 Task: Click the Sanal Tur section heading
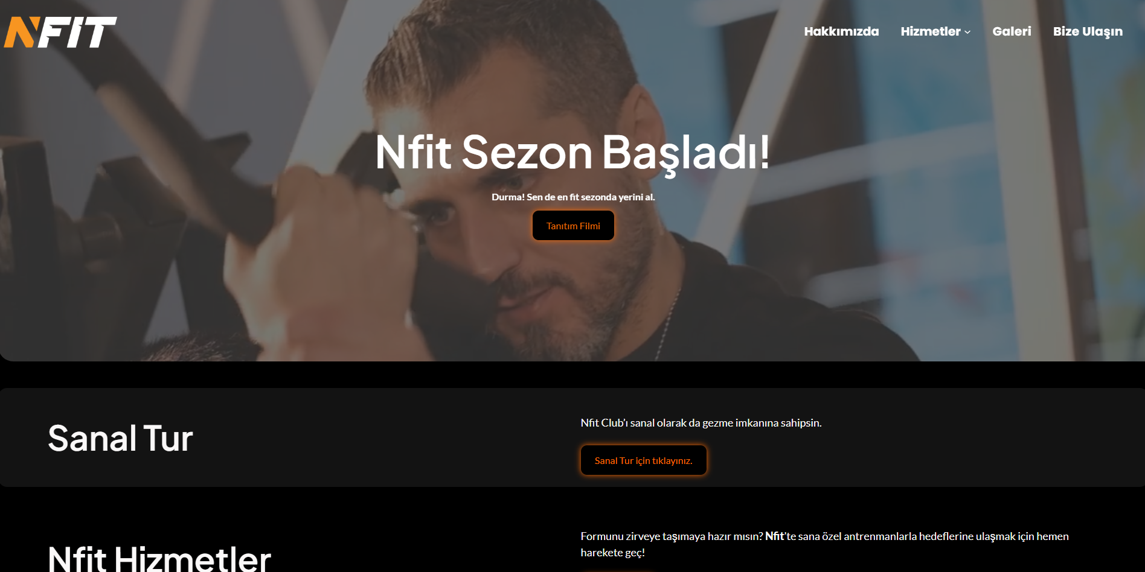point(120,438)
